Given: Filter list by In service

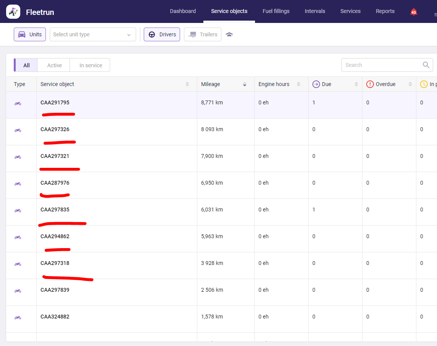Looking at the screenshot, I should [x=91, y=65].
